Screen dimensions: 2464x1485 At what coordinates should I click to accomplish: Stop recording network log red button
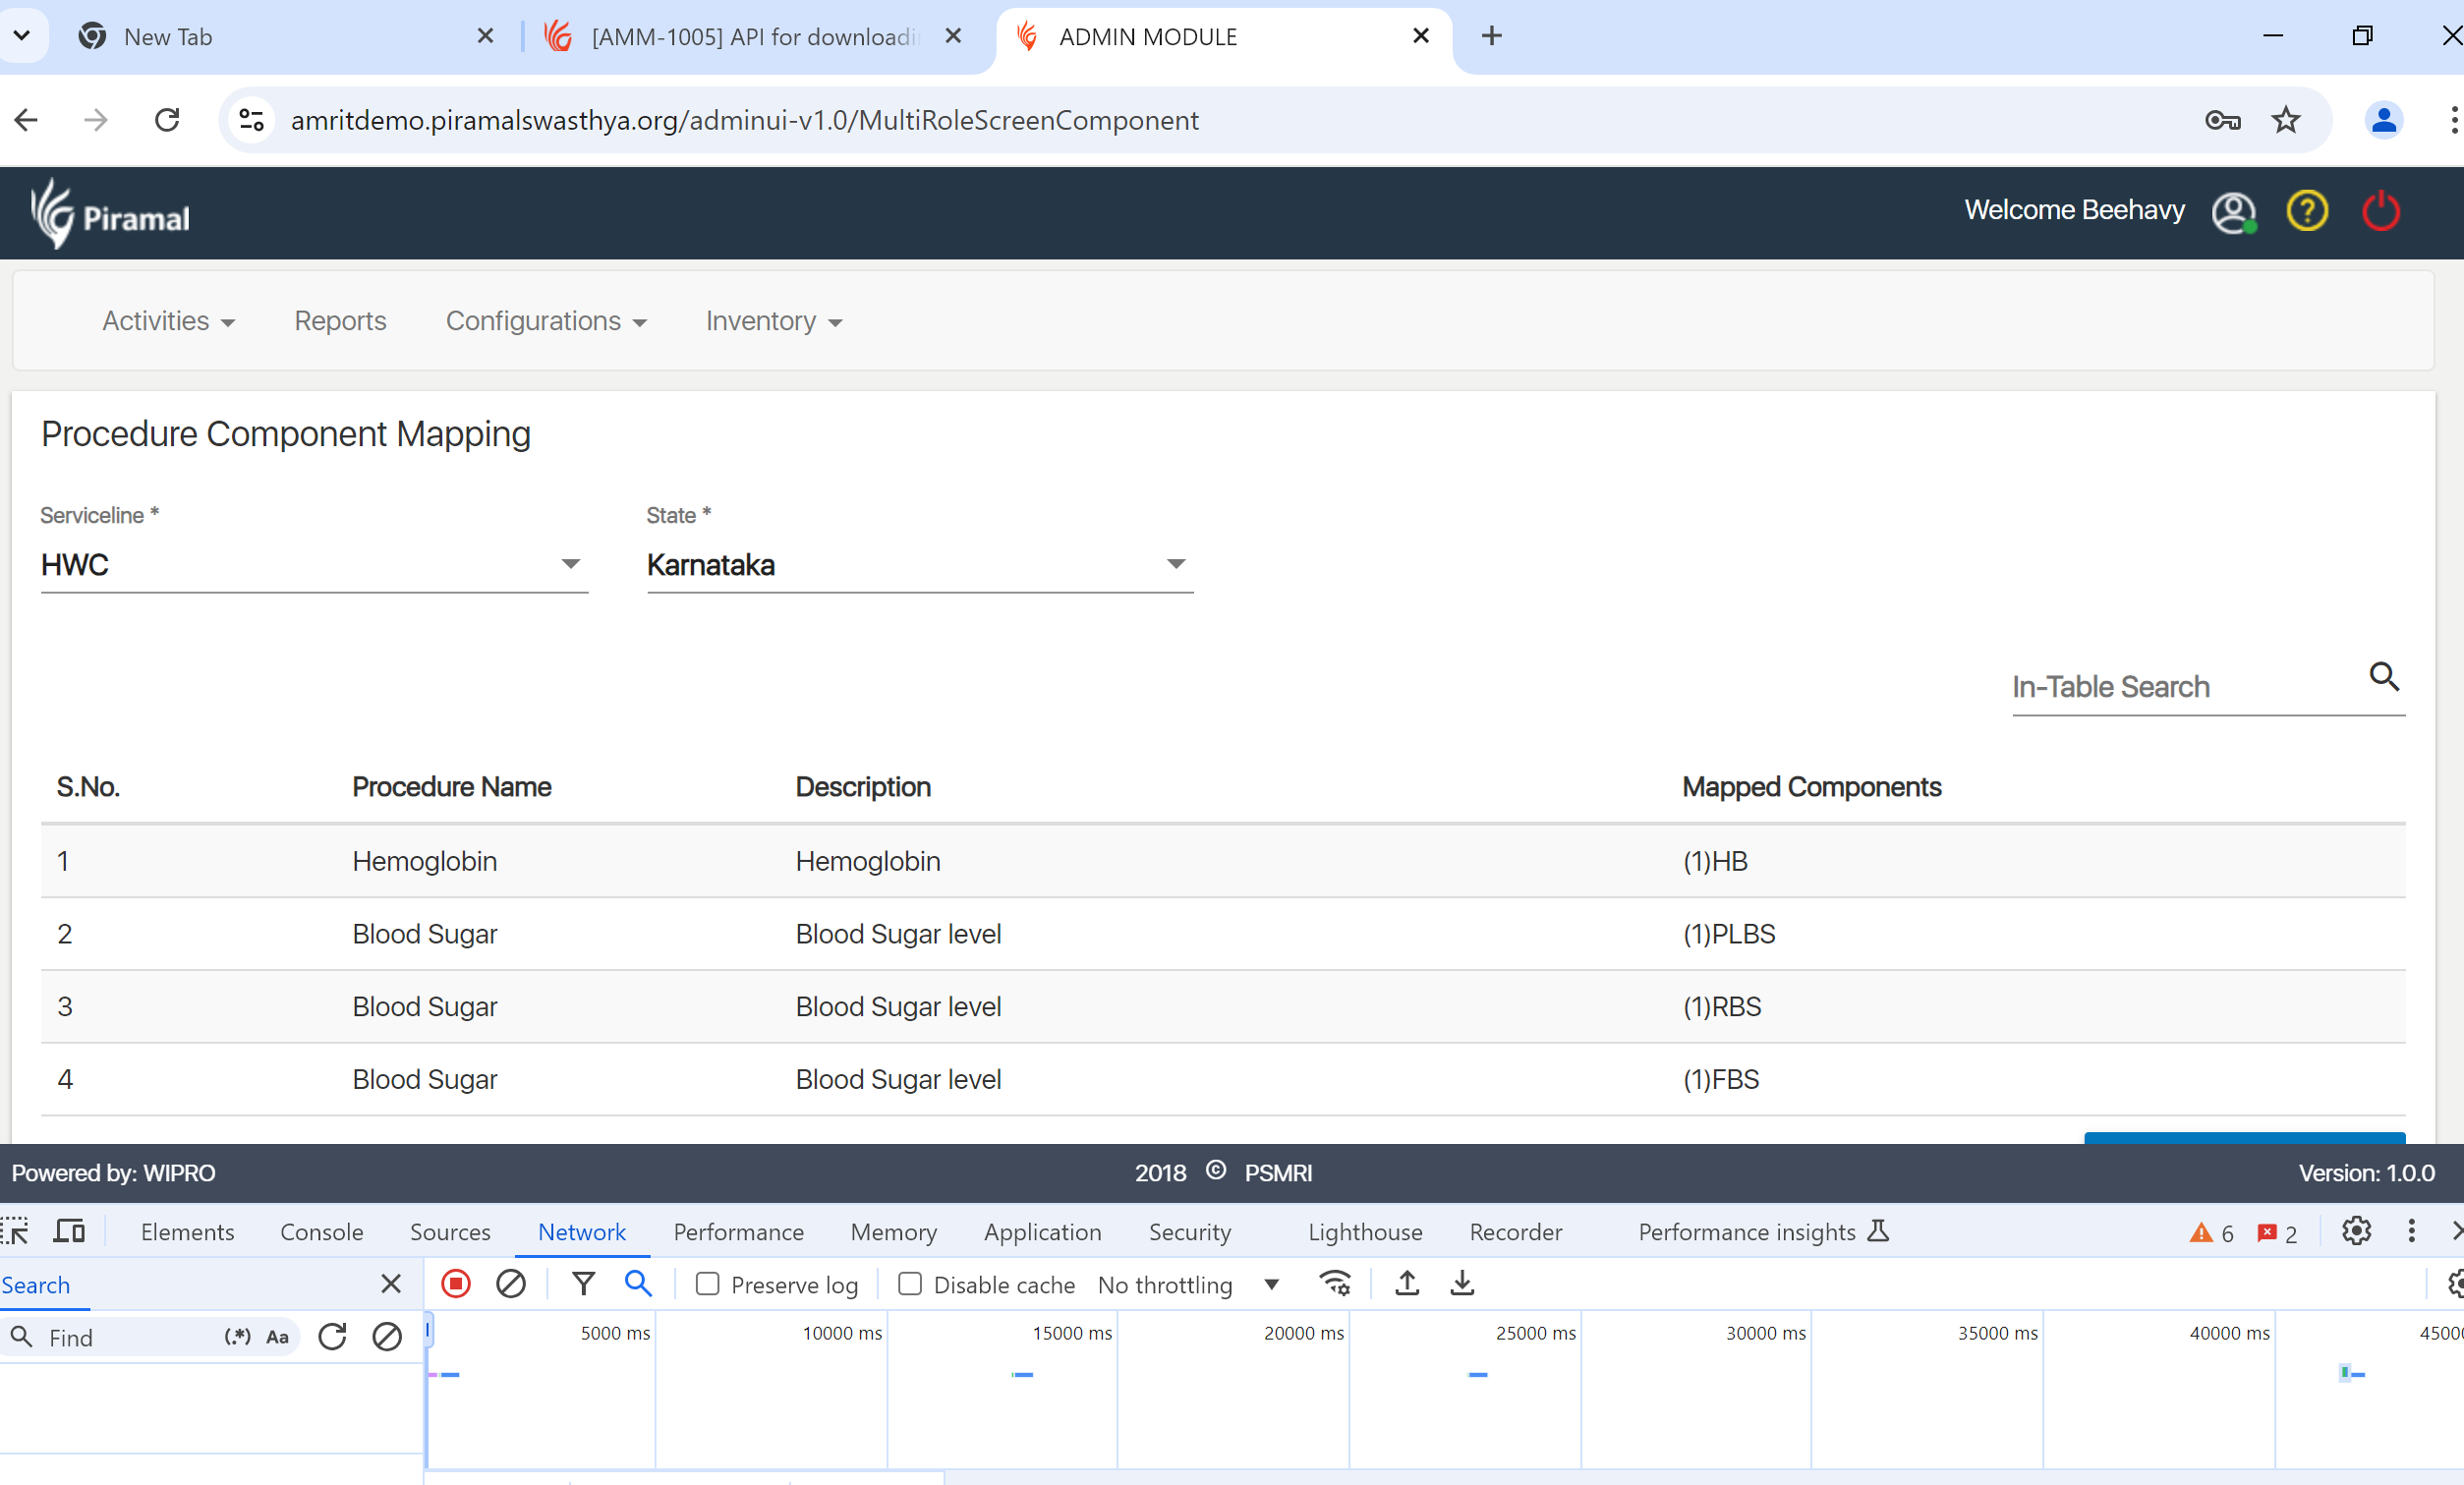[x=456, y=1283]
